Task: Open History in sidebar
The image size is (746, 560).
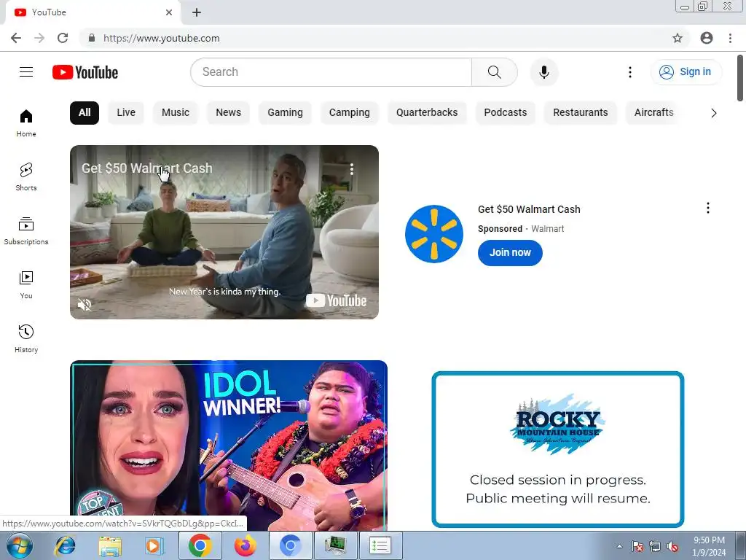Action: (26, 338)
